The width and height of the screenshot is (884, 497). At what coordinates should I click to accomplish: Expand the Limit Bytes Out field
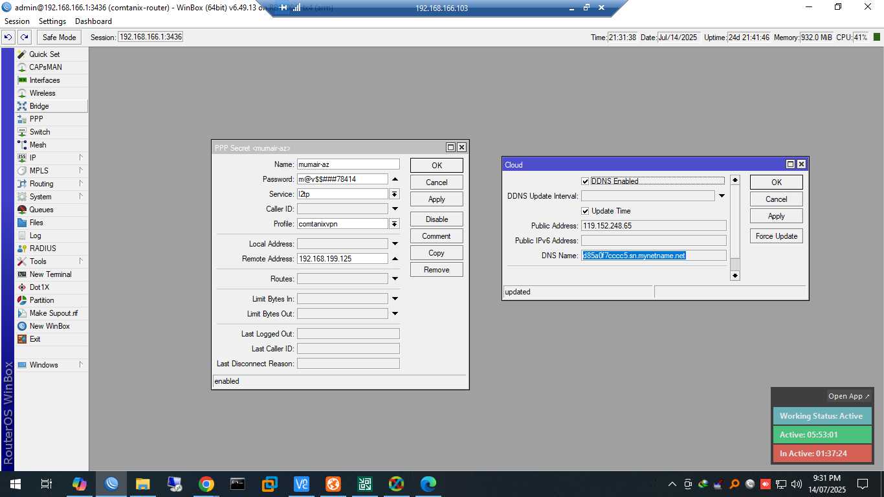[x=395, y=314]
